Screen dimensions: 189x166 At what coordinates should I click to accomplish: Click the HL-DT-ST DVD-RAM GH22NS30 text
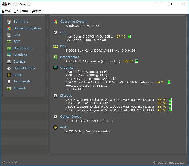click(x=89, y=121)
